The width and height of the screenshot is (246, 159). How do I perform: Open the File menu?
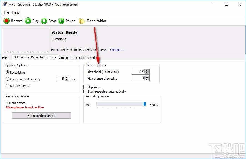(6, 12)
